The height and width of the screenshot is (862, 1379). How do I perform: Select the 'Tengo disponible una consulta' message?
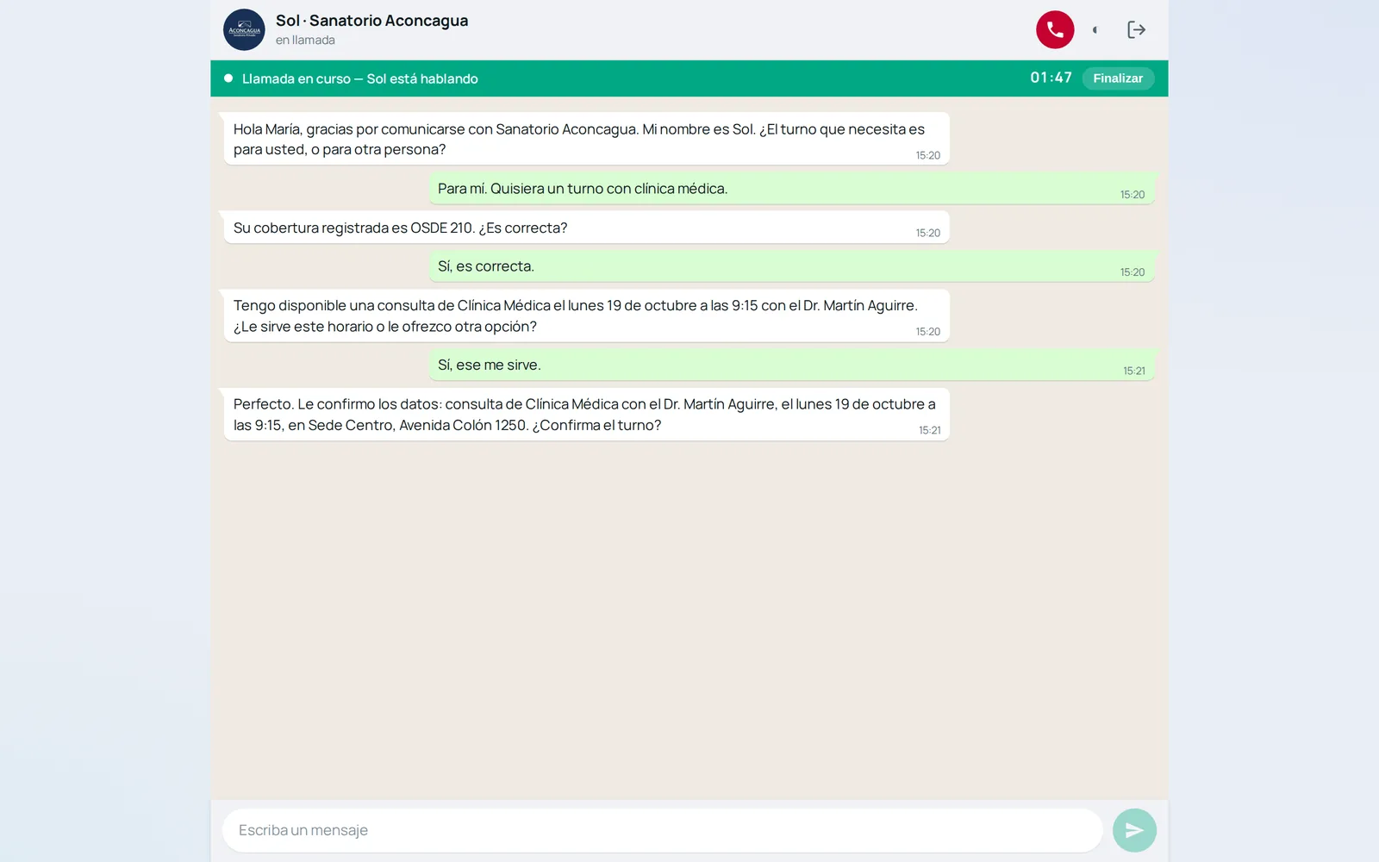pyautogui.click(x=586, y=315)
